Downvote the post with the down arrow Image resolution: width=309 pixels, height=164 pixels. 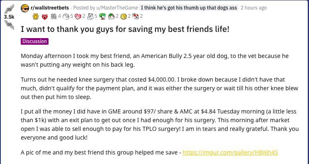(9, 25)
